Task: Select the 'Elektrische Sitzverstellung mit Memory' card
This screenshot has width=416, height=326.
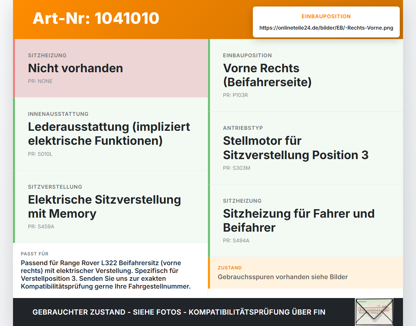Action: click(x=110, y=207)
